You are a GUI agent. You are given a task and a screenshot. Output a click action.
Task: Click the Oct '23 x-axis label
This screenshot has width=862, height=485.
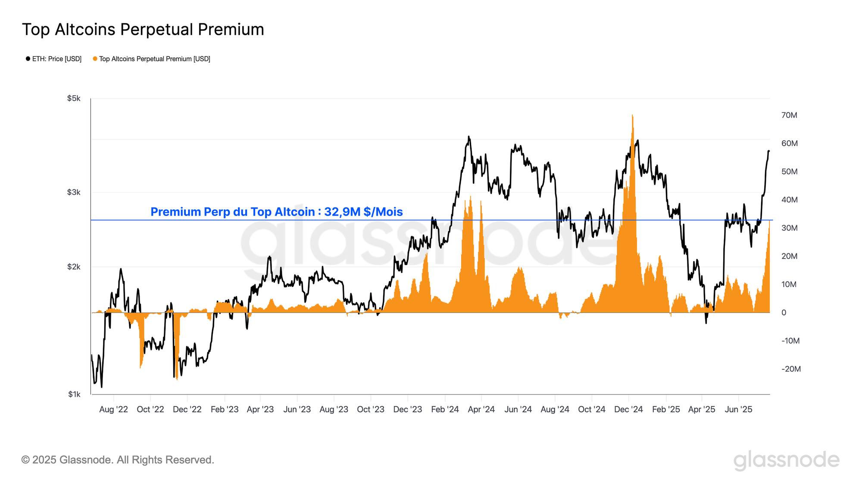(x=371, y=409)
